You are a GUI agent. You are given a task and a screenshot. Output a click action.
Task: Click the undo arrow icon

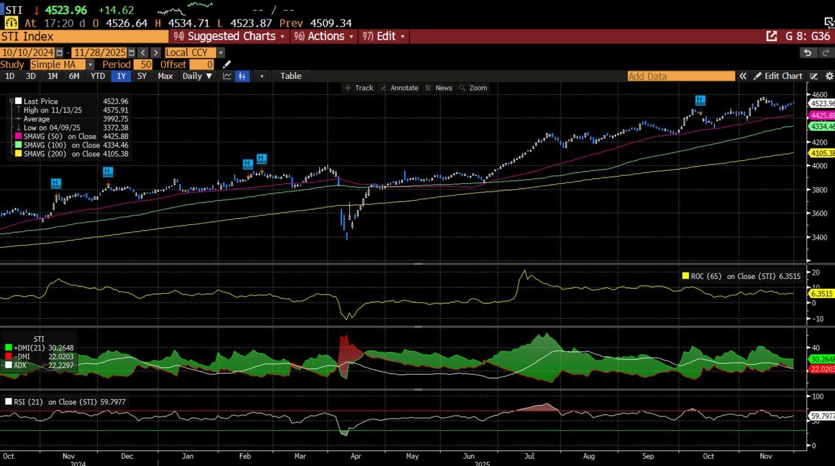tap(808, 52)
